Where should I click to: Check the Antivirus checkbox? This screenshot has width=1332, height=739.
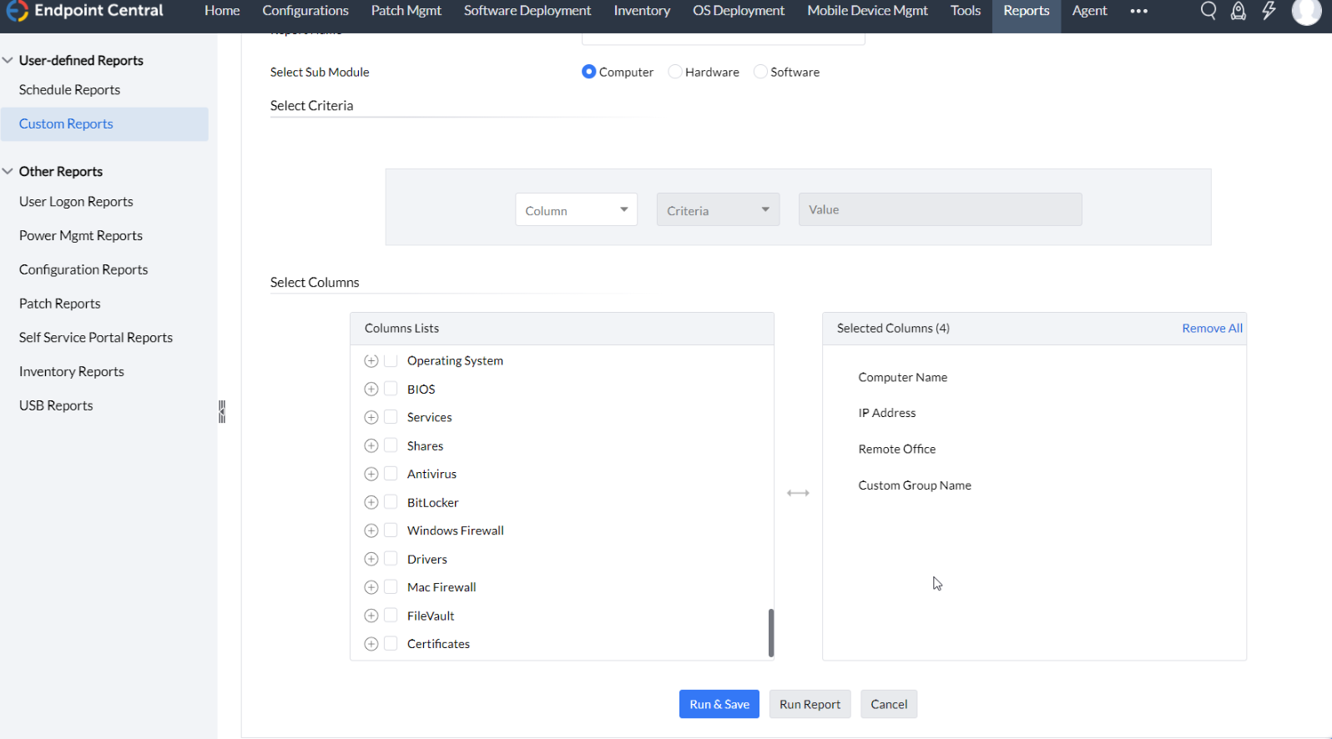point(391,474)
